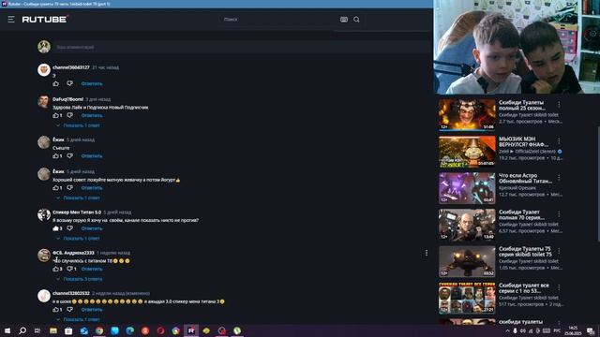Open the Спикер Мен Титан 5.0 avatar

coord(44,214)
